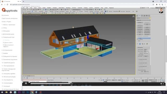This screenshot has width=167, height=94.
Task: Open lesson 2. Стены in sidebar
Action: coord(4,28)
